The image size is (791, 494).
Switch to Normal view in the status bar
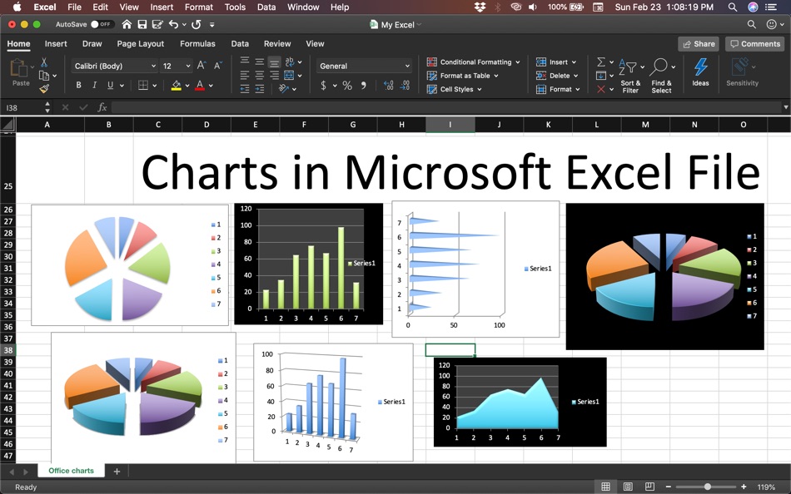tap(606, 487)
